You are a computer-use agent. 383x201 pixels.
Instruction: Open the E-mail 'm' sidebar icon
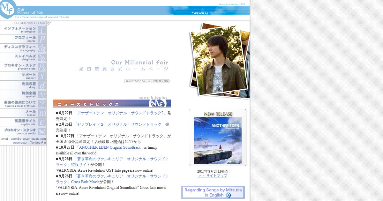pyautogui.click(x=42, y=113)
